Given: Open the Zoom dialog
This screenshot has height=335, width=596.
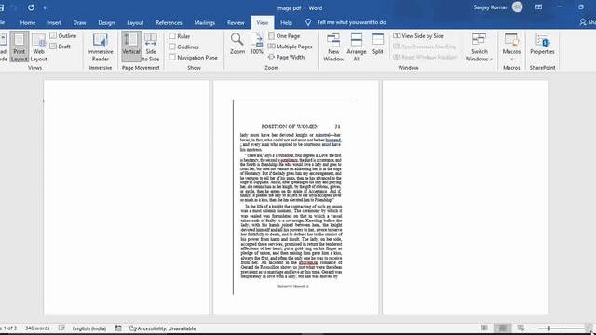Looking at the screenshot, I should (x=237, y=44).
